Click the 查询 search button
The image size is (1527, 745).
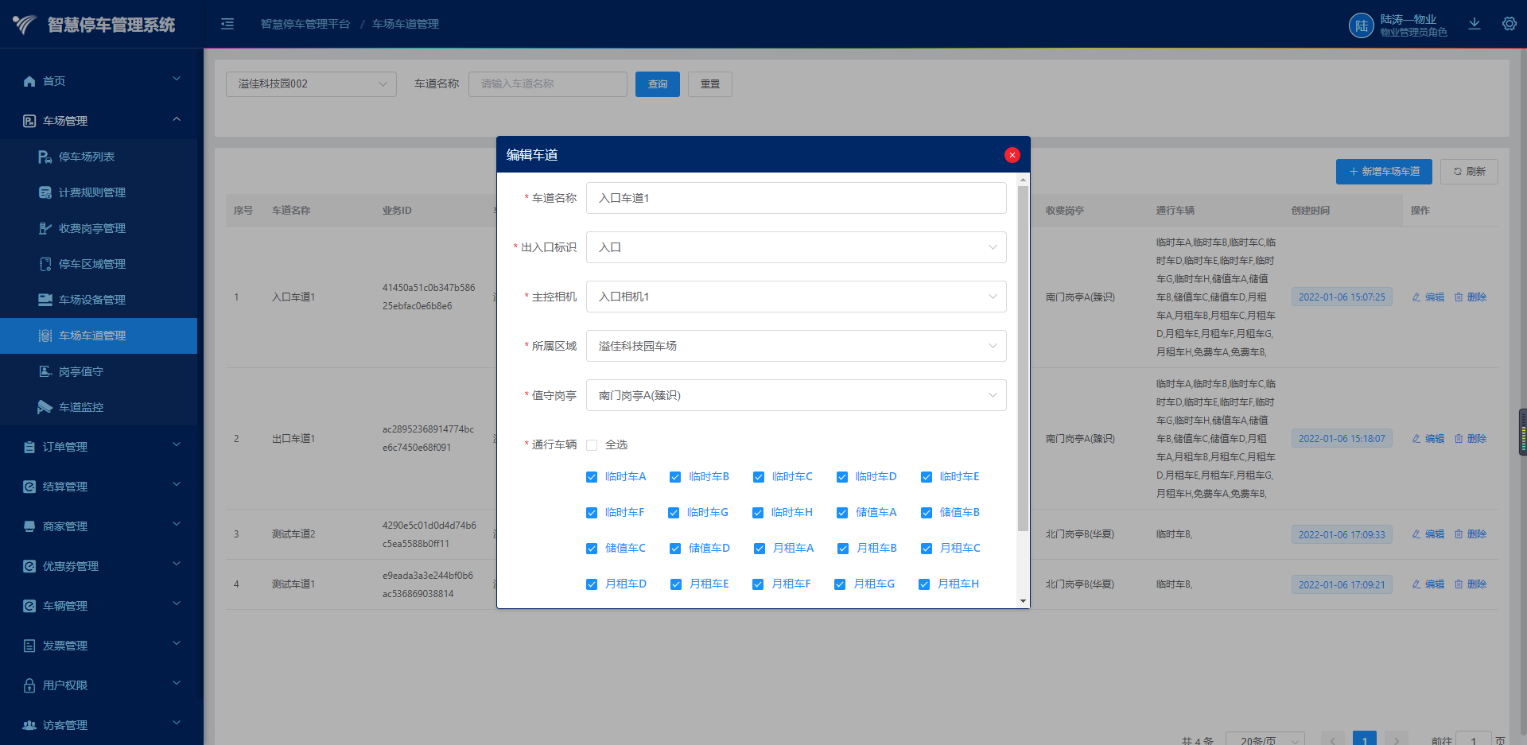[x=658, y=84]
